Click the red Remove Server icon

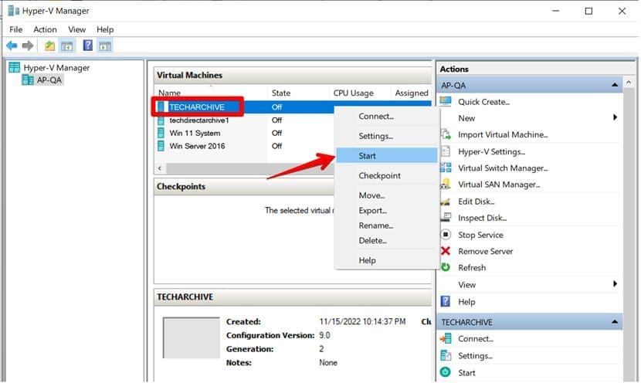[x=446, y=251]
